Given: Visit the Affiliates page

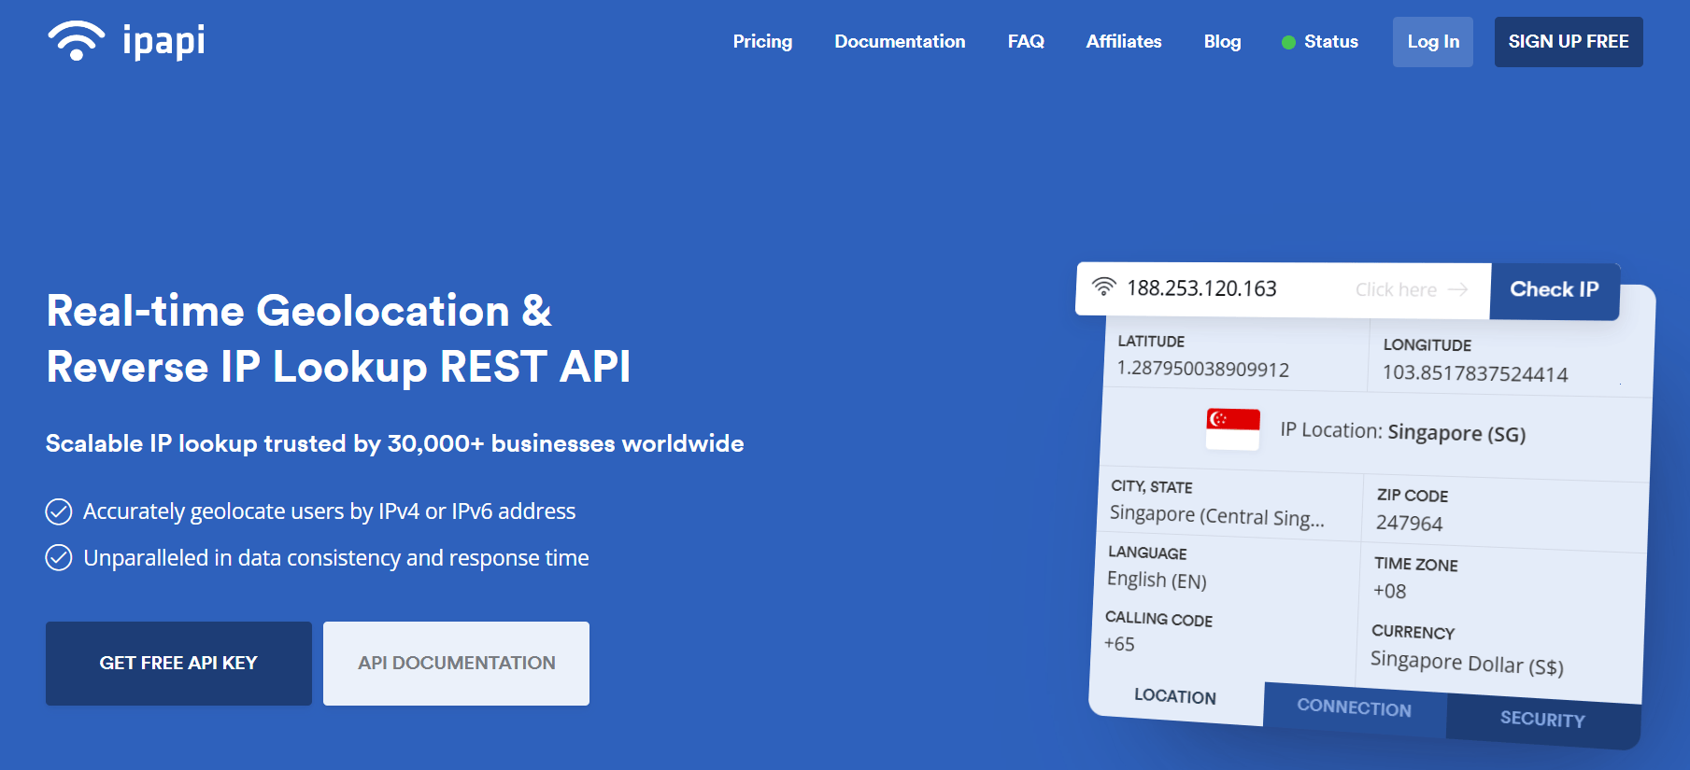Looking at the screenshot, I should pos(1123,42).
